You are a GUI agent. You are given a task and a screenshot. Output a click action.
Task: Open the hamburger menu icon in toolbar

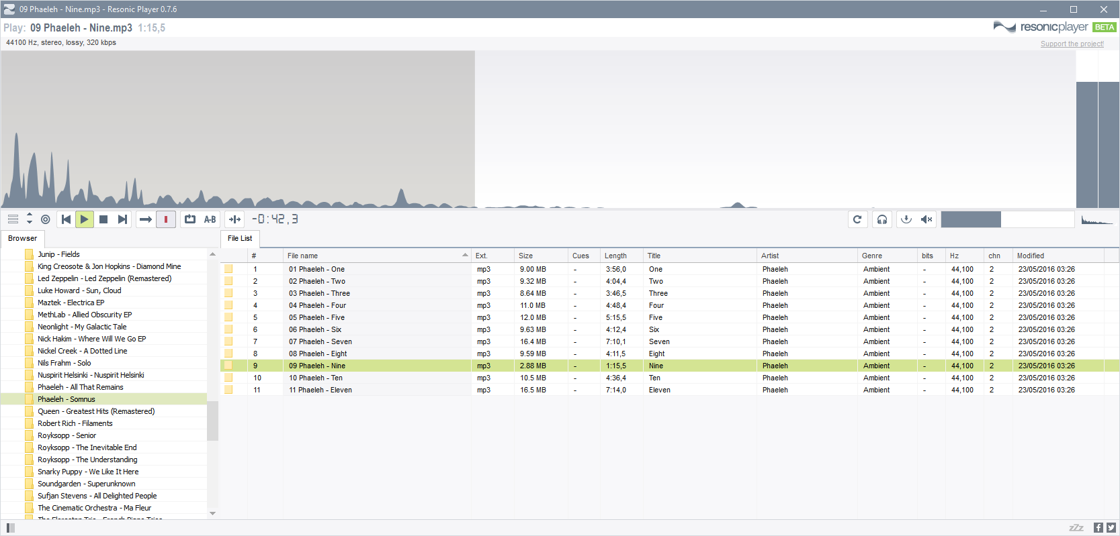(13, 219)
